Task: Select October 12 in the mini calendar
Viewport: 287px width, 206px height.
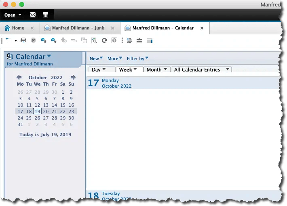Action: 37,105
